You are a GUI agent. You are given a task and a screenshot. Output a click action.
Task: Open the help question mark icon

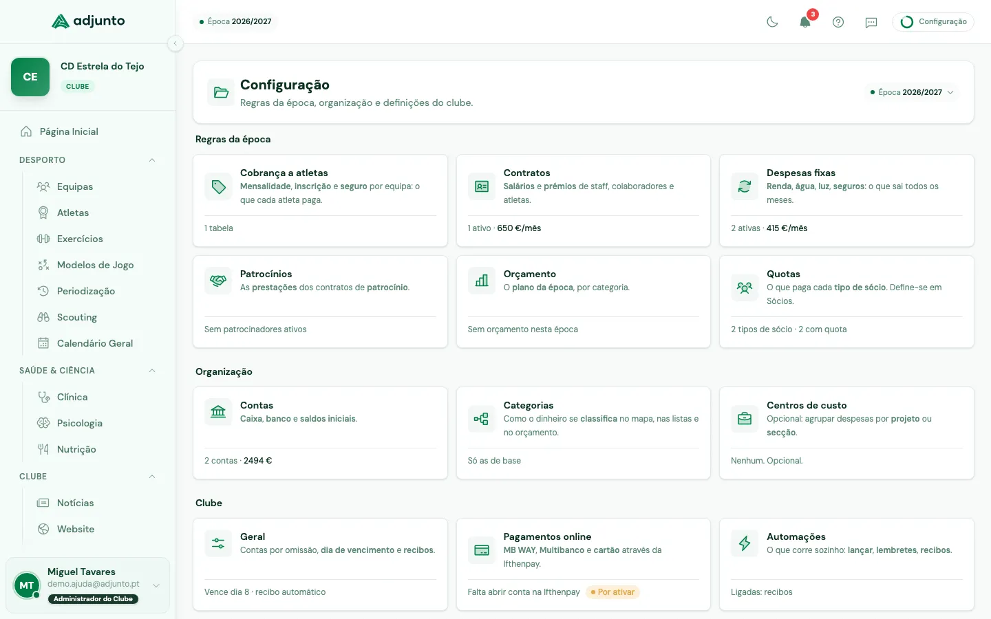(838, 22)
